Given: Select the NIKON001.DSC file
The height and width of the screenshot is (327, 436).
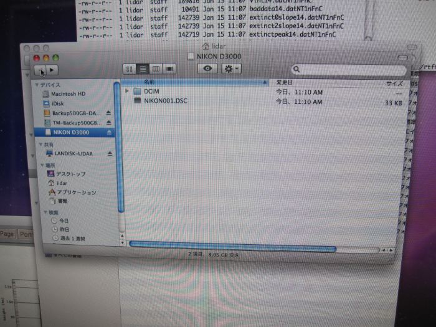Looking at the screenshot, I should (x=166, y=101).
